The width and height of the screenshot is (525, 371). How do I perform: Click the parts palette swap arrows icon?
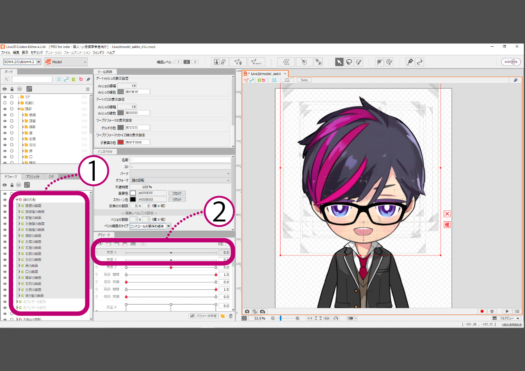[x=29, y=89]
